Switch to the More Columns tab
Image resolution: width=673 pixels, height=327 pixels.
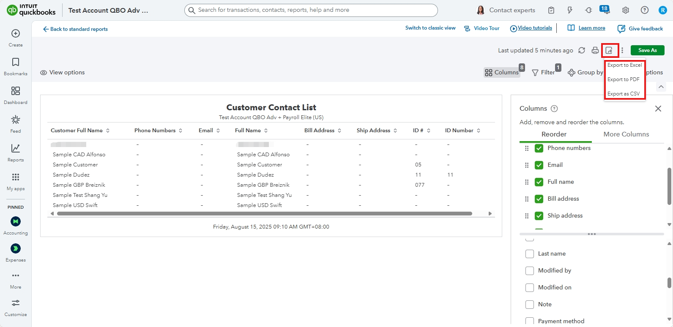(x=626, y=134)
